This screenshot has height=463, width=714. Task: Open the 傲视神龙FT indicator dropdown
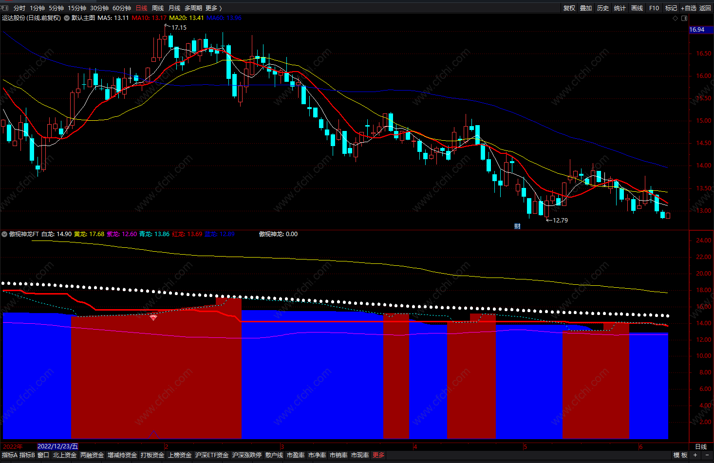pyautogui.click(x=4, y=234)
